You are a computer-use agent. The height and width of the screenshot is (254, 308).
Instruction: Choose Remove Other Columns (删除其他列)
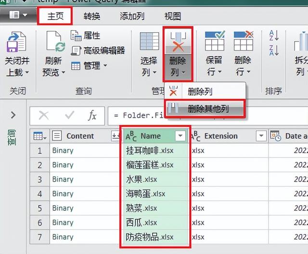pyautogui.click(x=208, y=109)
